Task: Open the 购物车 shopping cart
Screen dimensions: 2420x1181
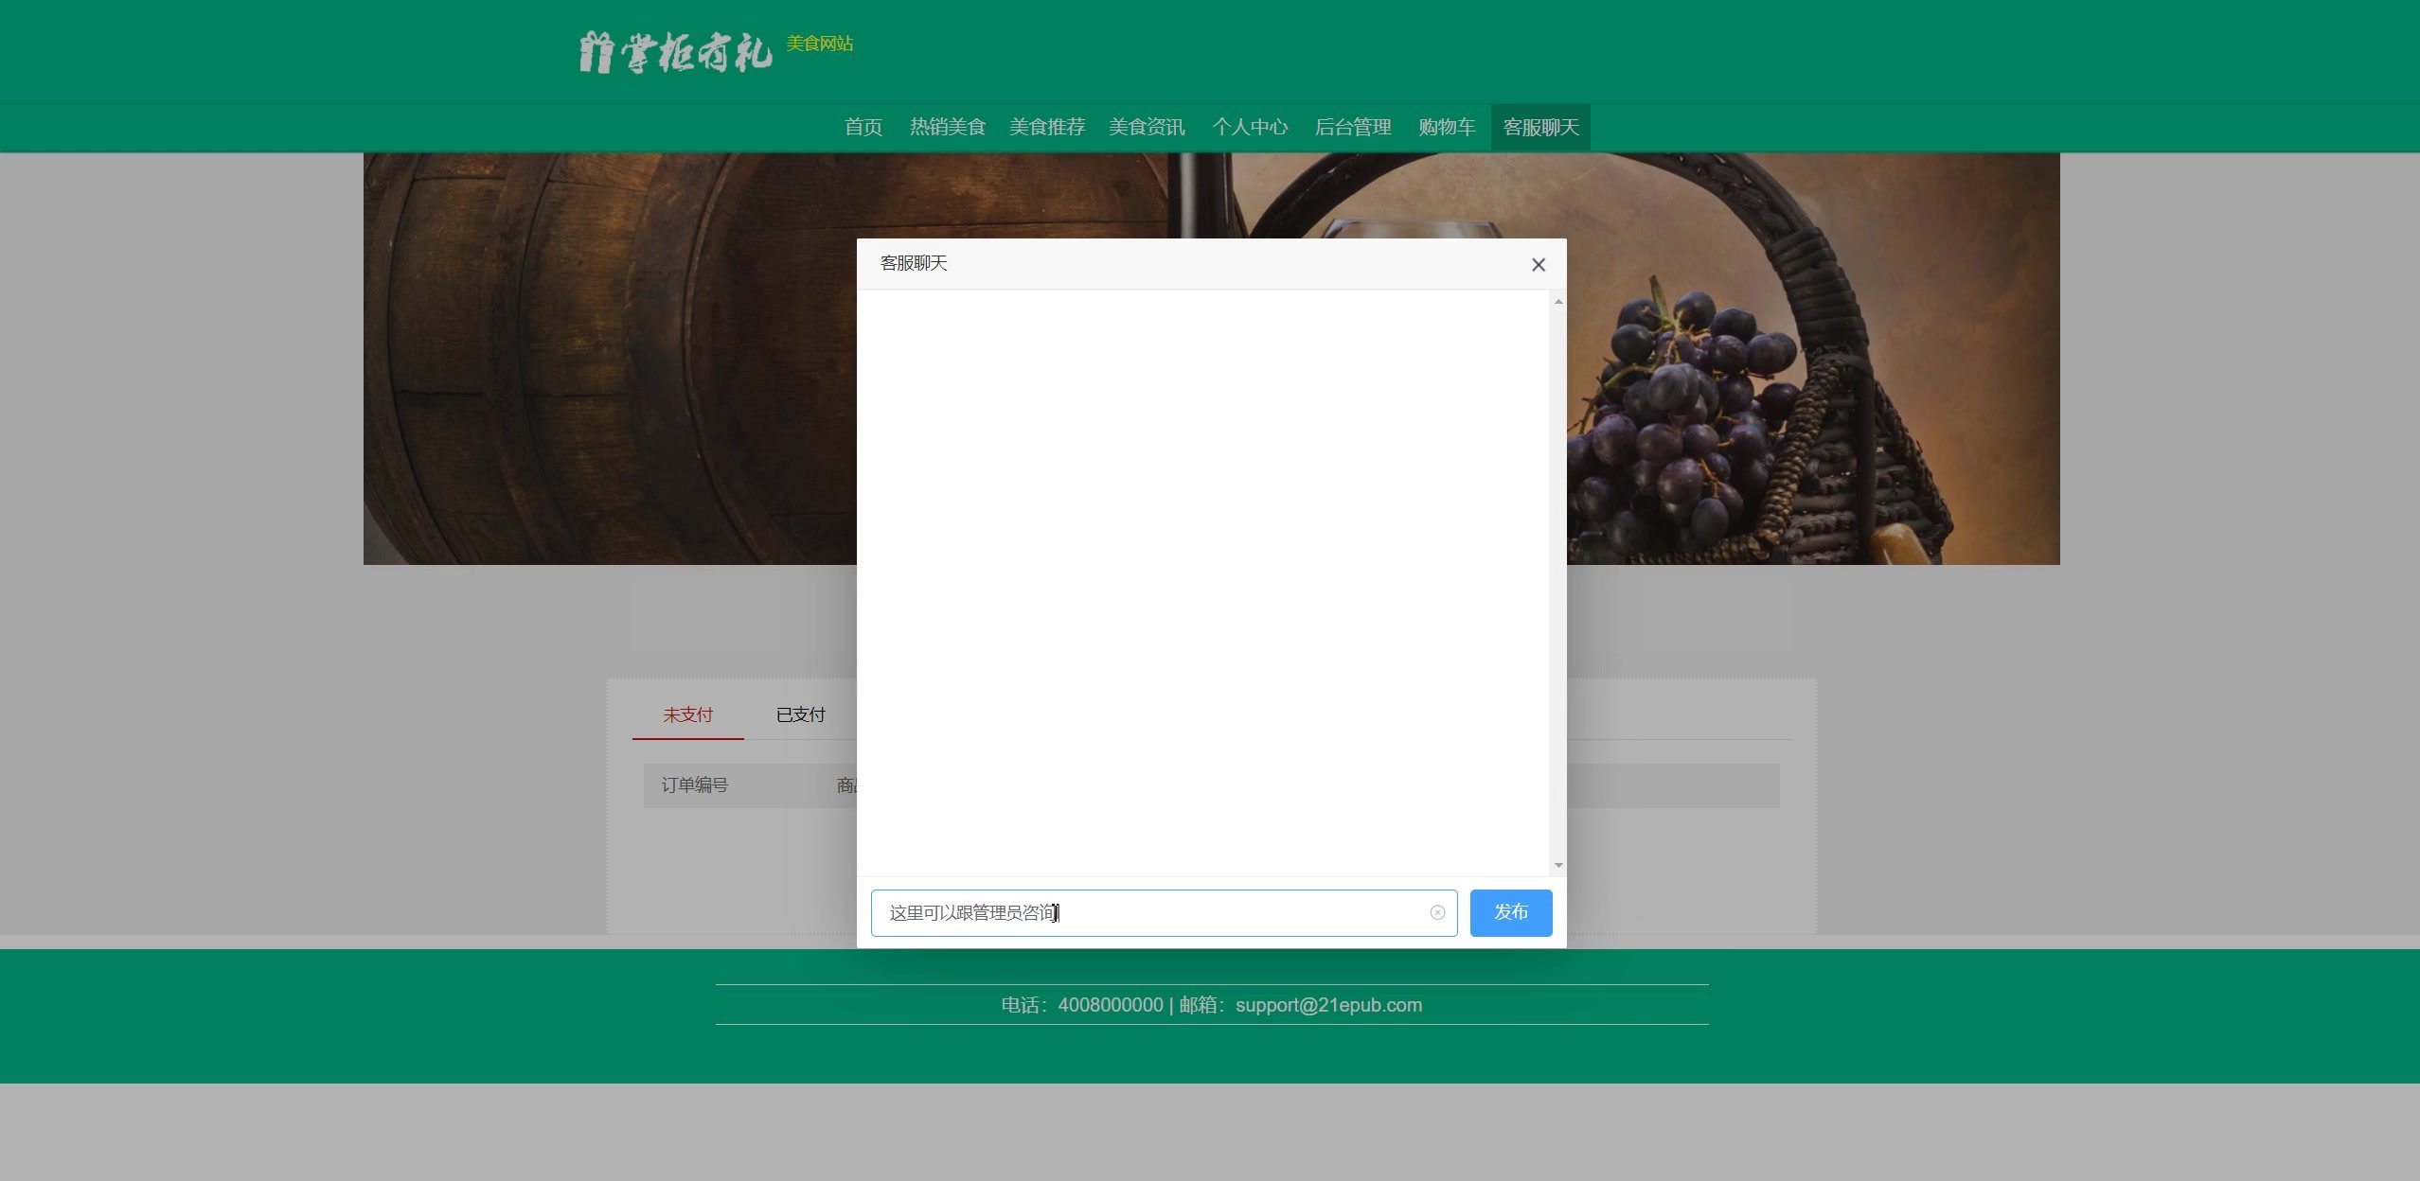Action: [x=1446, y=127]
